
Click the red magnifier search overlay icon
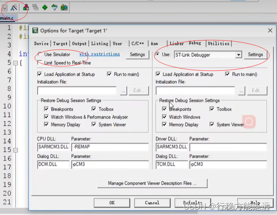249,122
